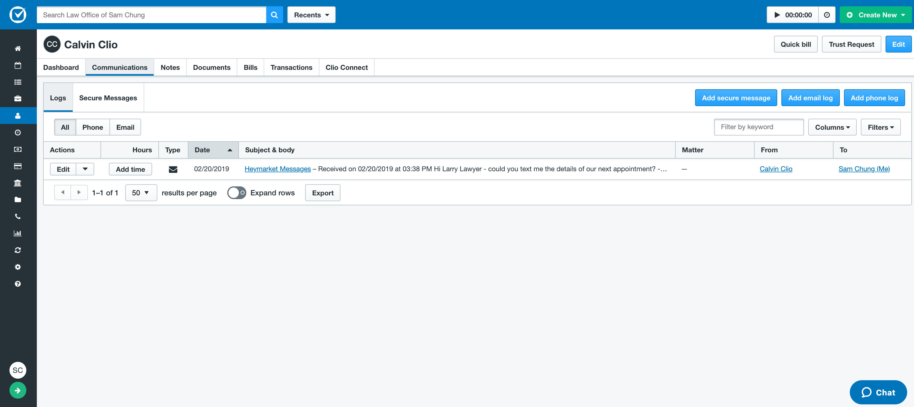Expand the sidebar with green arrow
The height and width of the screenshot is (407, 914).
click(18, 390)
